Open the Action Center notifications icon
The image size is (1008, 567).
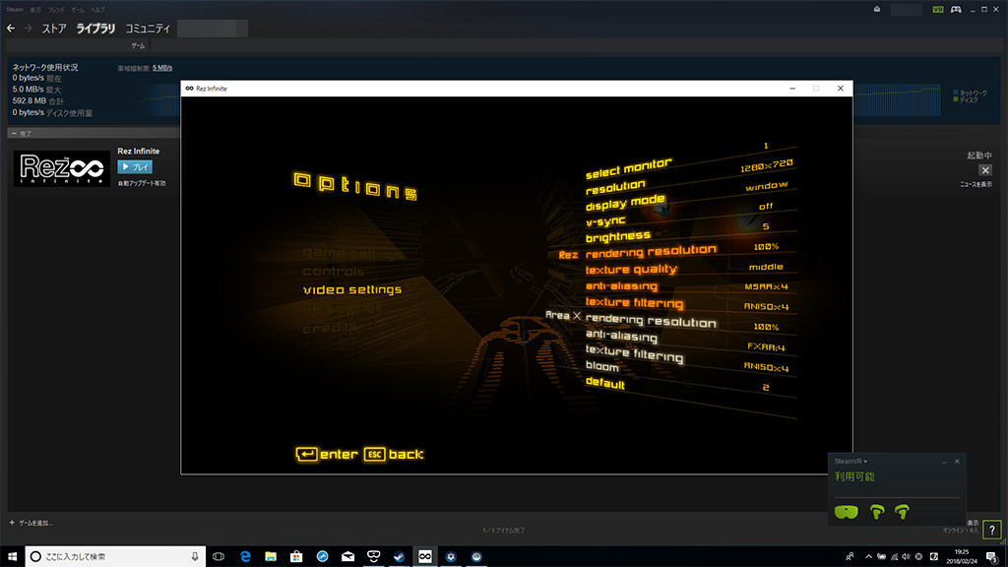click(992, 557)
